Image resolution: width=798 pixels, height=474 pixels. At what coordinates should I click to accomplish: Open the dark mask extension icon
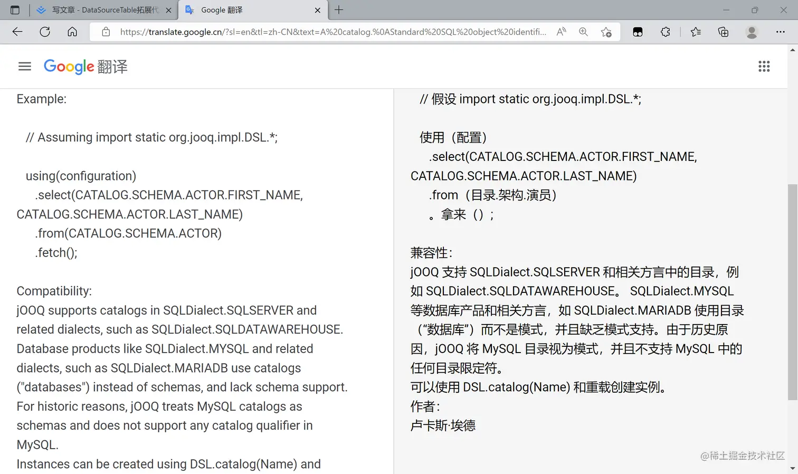638,32
